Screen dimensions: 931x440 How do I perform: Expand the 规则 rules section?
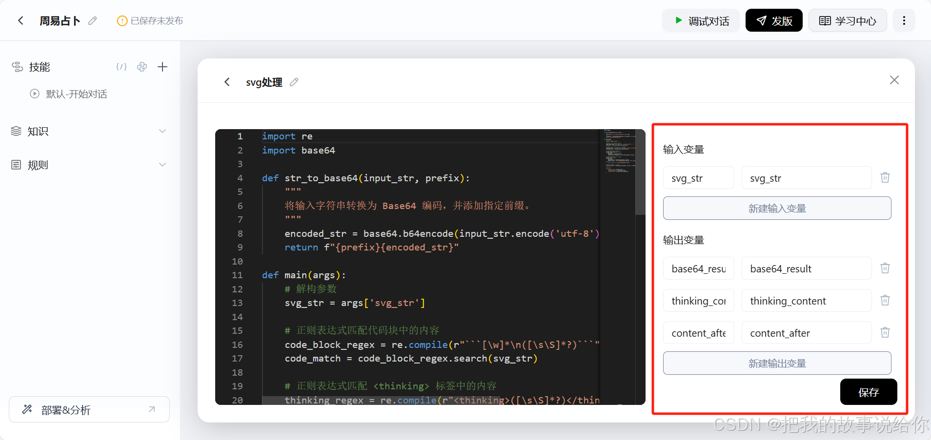(x=162, y=165)
